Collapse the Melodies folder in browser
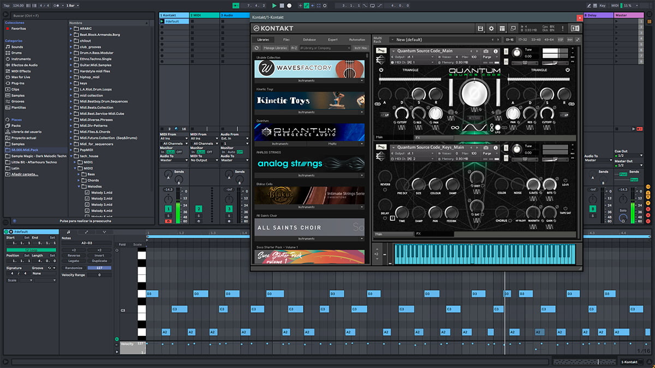655x368 pixels. (78, 186)
